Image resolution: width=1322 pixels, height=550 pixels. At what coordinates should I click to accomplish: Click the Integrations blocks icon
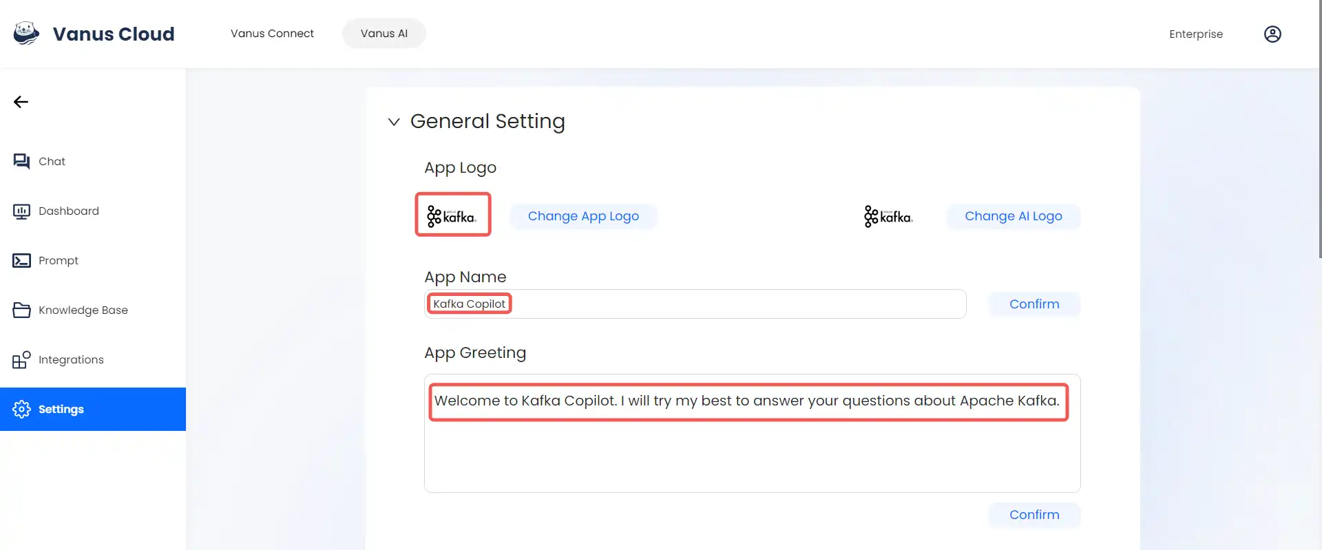(21, 359)
